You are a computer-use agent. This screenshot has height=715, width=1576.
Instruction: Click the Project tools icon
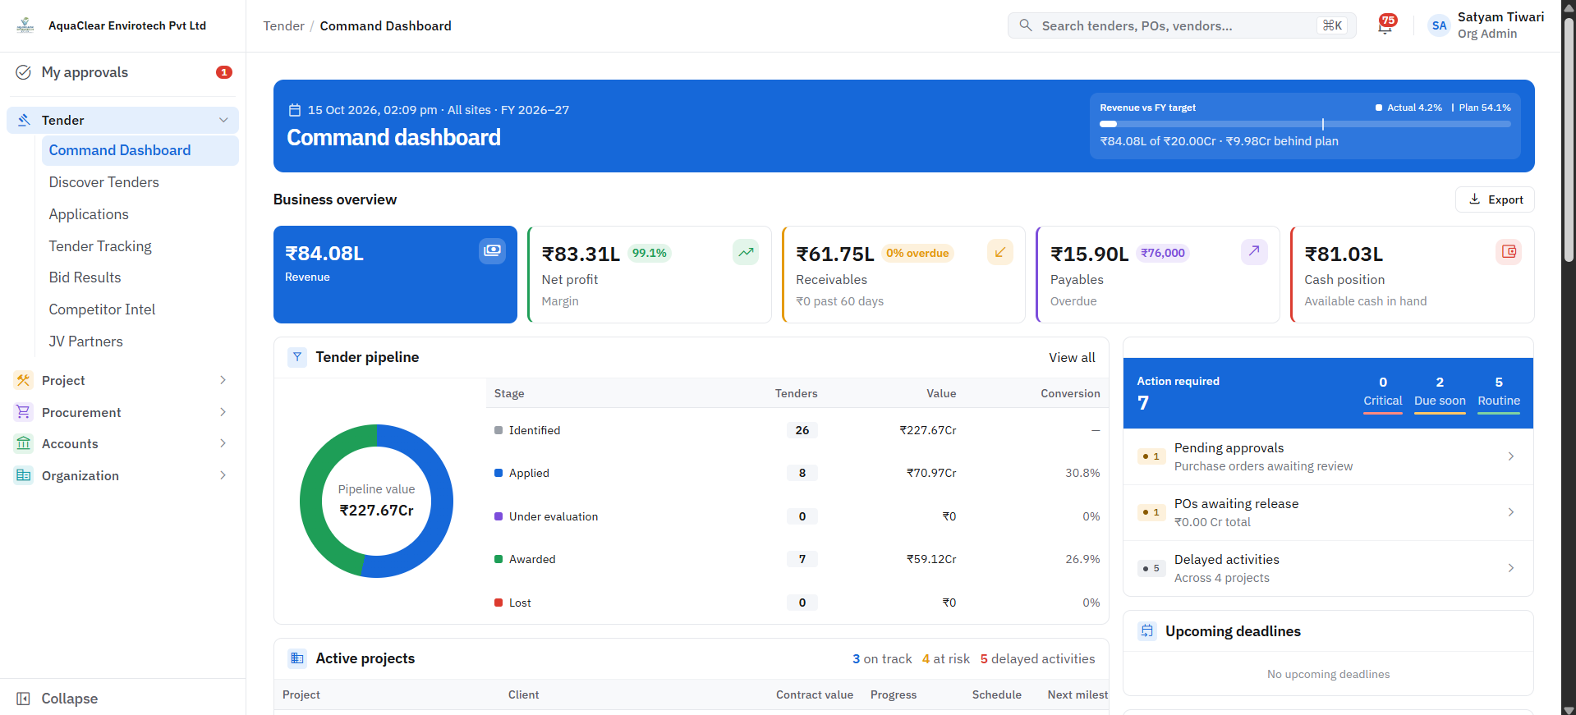pos(24,380)
